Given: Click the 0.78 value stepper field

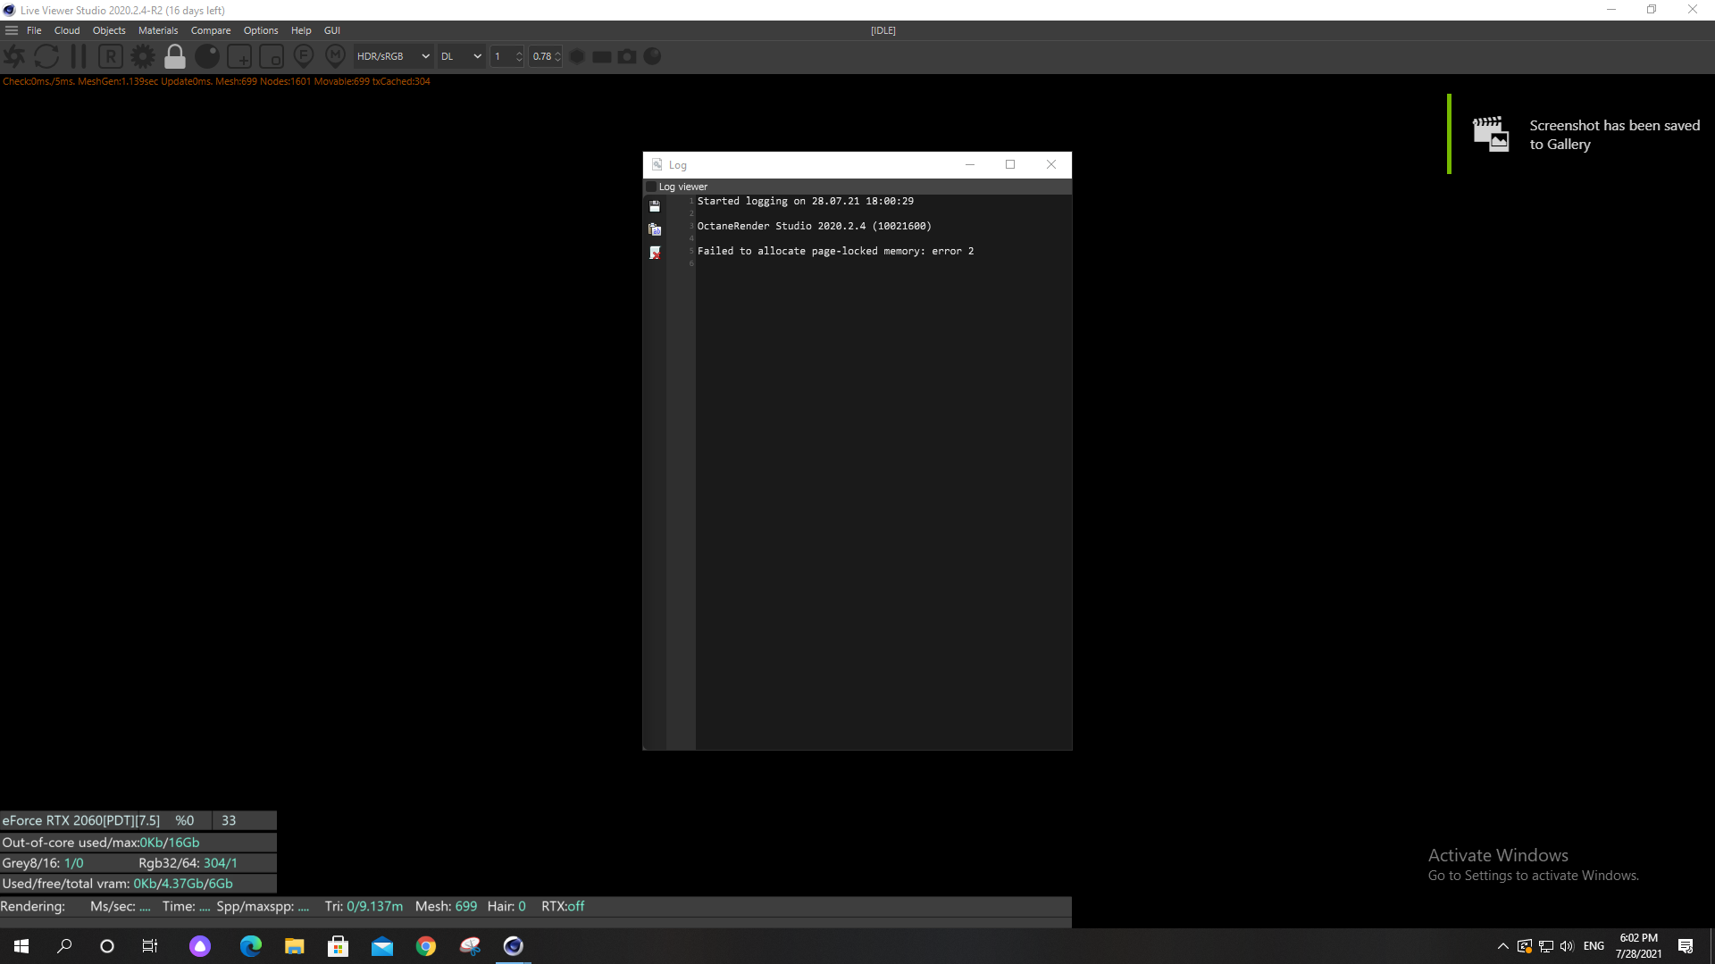Looking at the screenshot, I should coord(542,56).
